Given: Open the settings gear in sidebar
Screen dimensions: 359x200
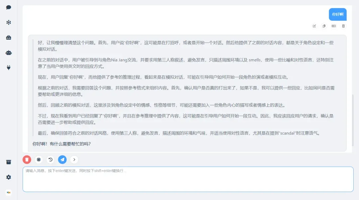Looking at the screenshot, I should [x=9, y=177].
